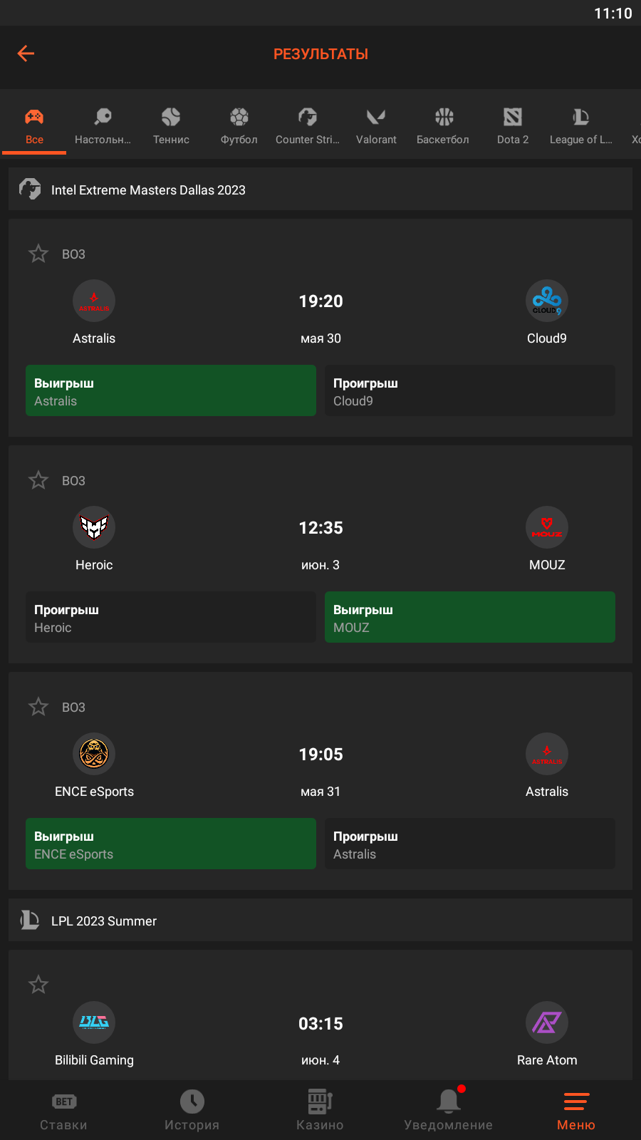Switch to the Valorant tab
This screenshot has width=641, height=1140.
pyautogui.click(x=376, y=125)
